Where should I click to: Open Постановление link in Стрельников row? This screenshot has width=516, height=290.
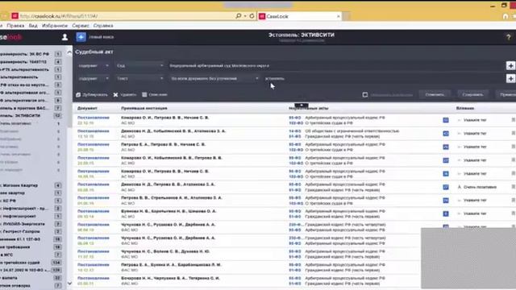(x=94, y=198)
